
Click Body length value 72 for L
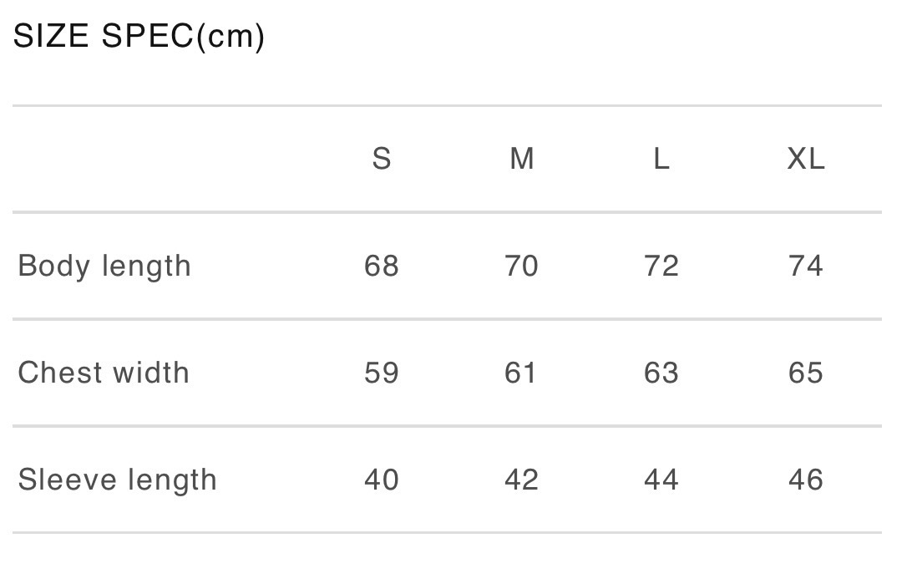point(661,266)
